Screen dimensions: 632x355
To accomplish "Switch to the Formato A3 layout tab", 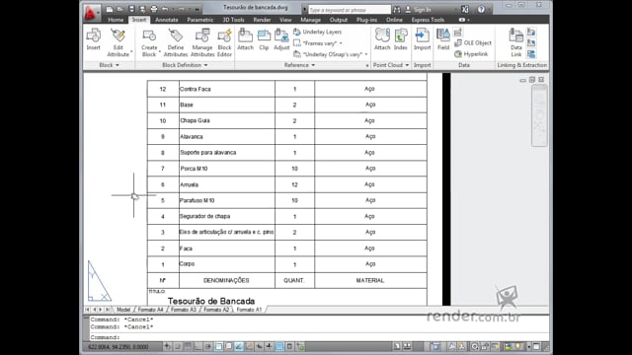I will coord(184,310).
